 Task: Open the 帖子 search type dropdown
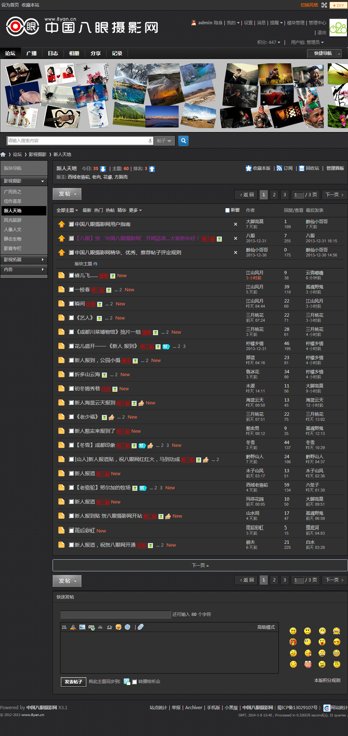[165, 141]
